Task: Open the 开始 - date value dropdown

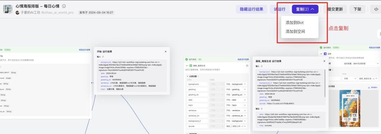Action: click(x=236, y=100)
